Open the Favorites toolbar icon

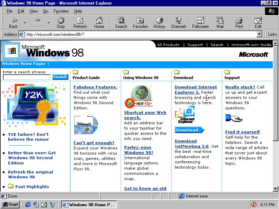click(x=141, y=23)
